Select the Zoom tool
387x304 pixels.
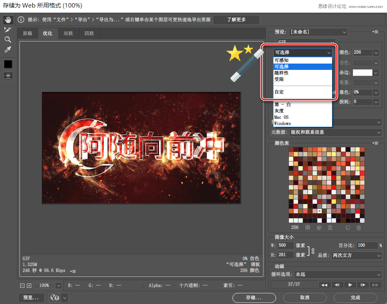click(8, 39)
